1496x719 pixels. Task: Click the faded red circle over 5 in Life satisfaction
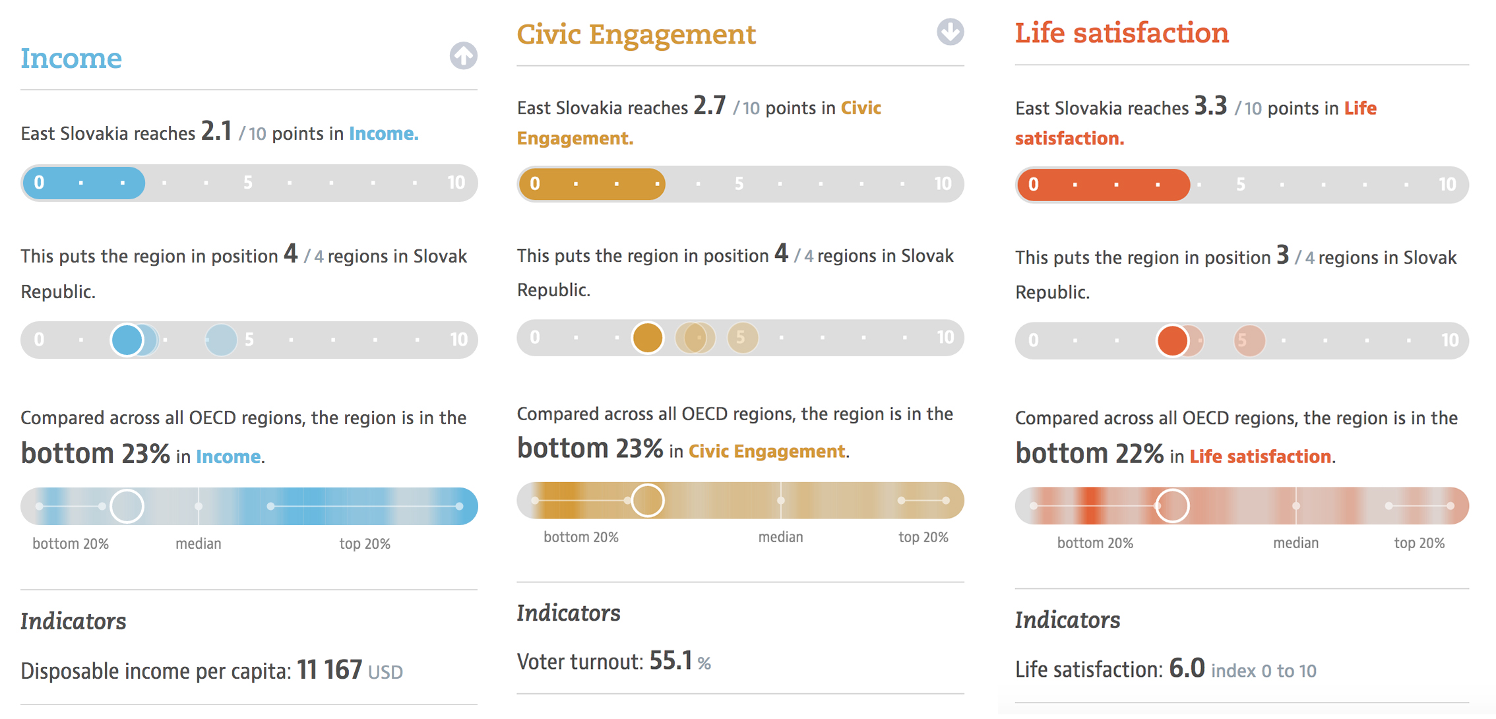point(1249,341)
